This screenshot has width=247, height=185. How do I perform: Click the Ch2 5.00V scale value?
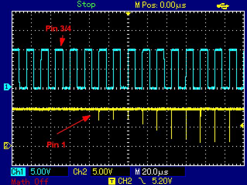pyautogui.click(x=103, y=171)
